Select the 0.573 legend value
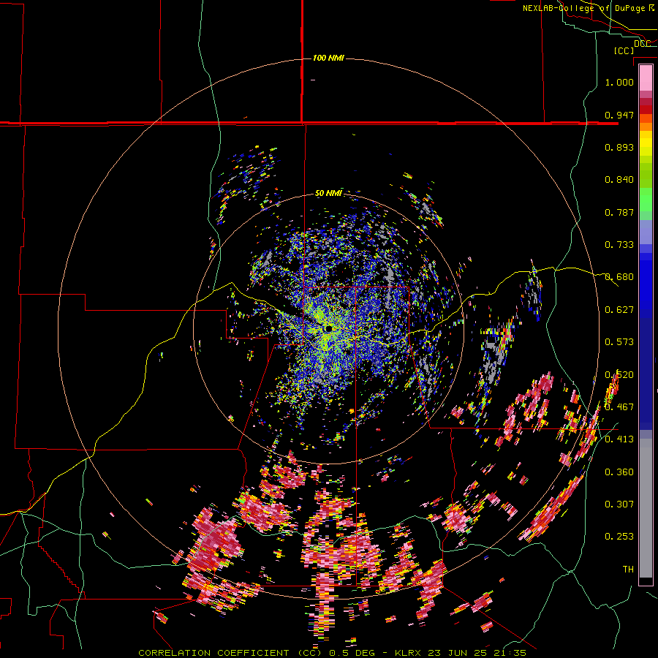Screen dimensions: 658x658 click(619, 342)
